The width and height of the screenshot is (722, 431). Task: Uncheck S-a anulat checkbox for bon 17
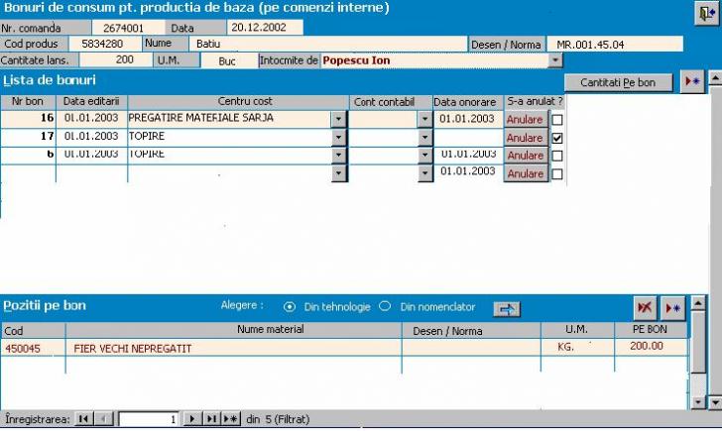point(557,138)
